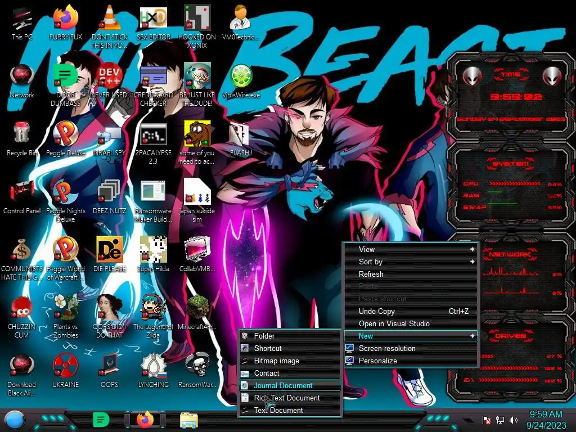Choose Open in Visual Studio
Image resolution: width=576 pixels, height=432 pixels.
(x=411, y=323)
